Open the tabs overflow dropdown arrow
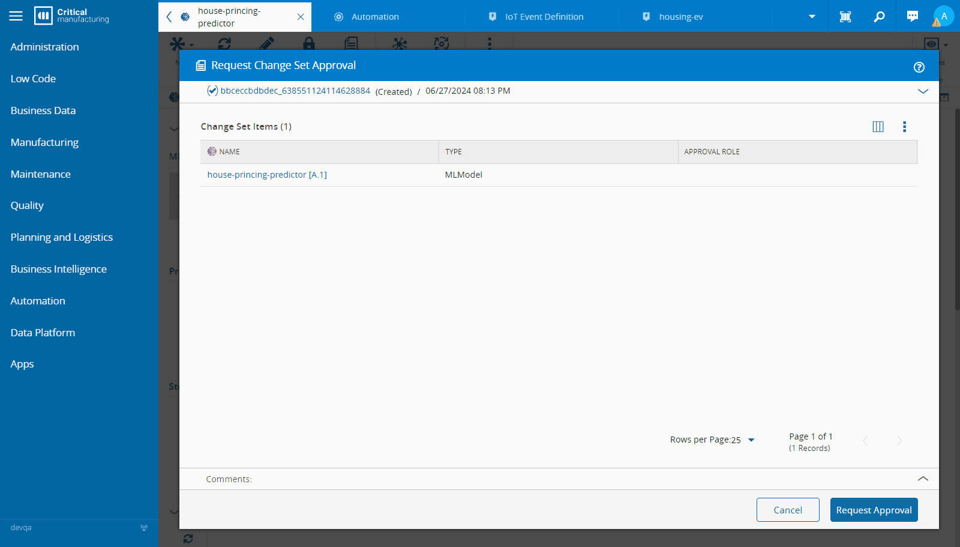960x547 pixels. (x=812, y=16)
